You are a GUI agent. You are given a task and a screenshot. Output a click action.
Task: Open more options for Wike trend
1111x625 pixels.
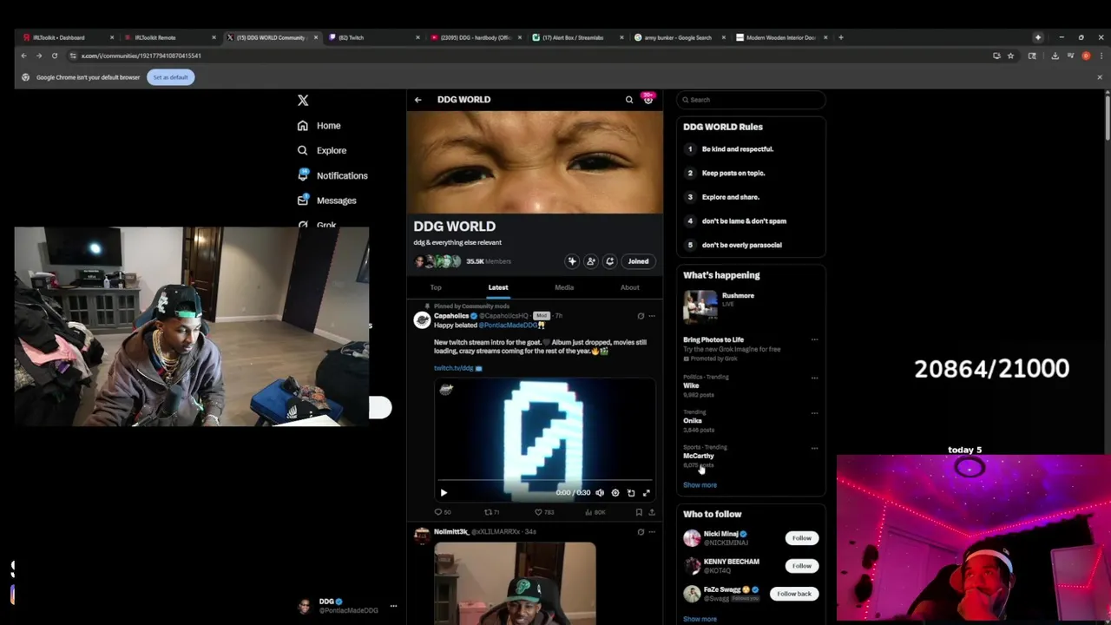814,378
